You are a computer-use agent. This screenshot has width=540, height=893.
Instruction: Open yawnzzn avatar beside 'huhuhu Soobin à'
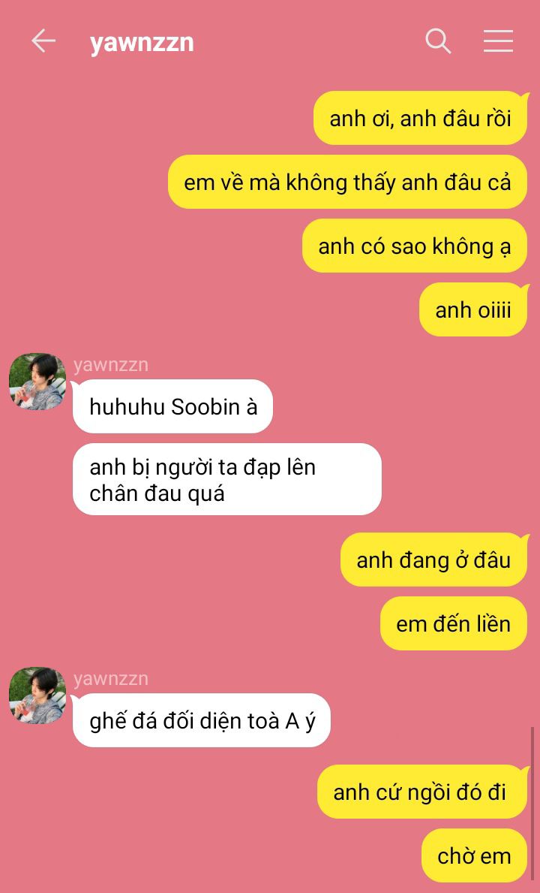pos(37,381)
